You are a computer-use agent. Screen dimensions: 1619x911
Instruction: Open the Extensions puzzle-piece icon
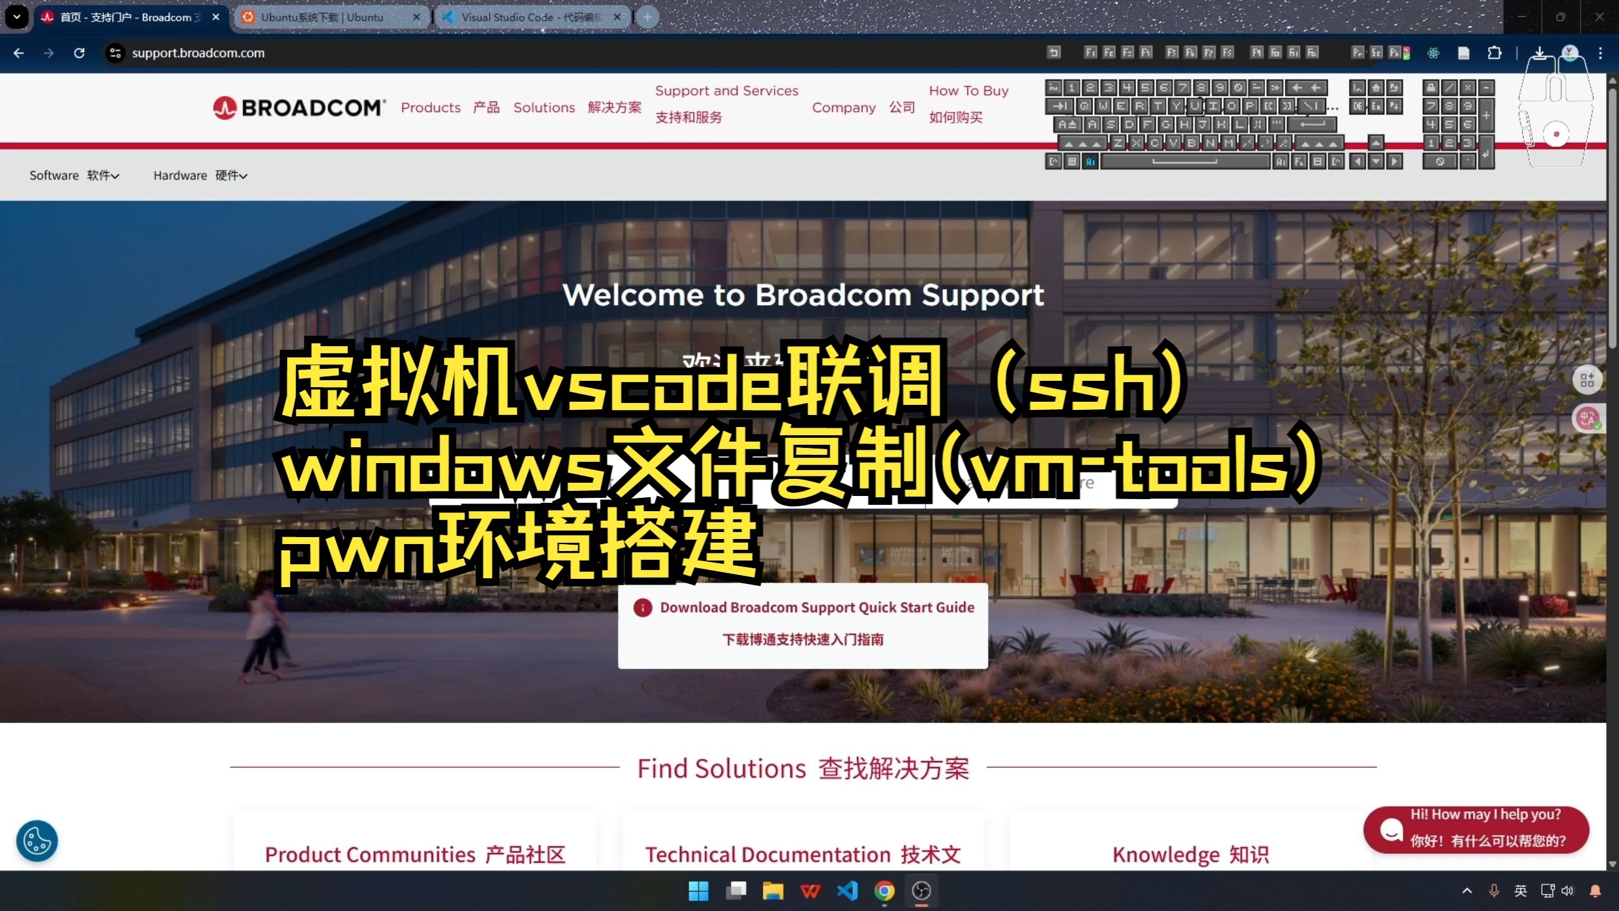[1494, 53]
